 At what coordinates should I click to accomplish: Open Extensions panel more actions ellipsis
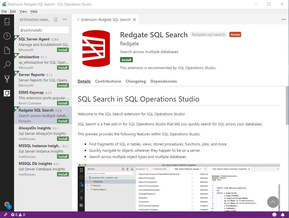coord(65,20)
